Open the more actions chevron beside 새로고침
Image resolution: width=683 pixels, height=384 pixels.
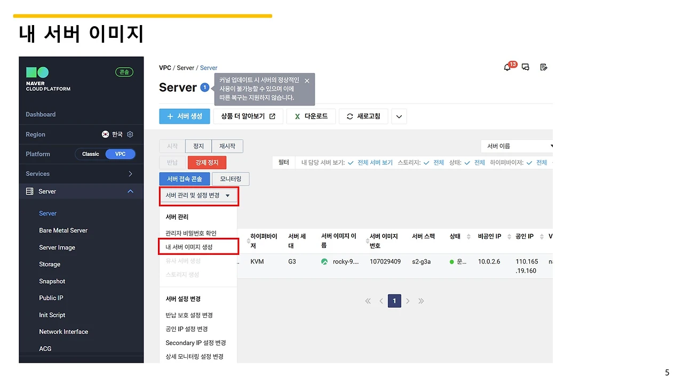(x=399, y=116)
